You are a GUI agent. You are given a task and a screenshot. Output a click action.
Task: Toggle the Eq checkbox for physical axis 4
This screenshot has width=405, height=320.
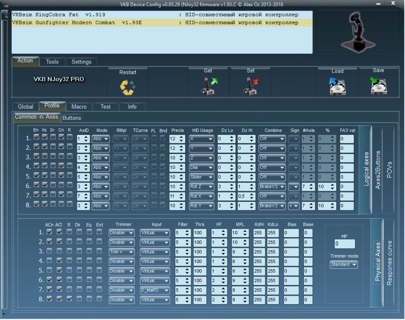pyautogui.click(x=89, y=260)
